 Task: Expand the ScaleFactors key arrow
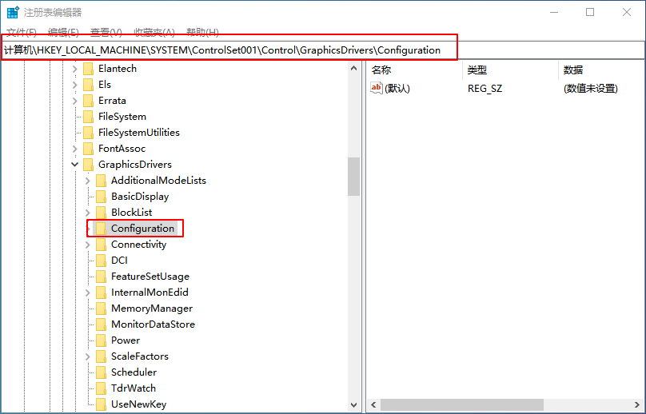pyautogui.click(x=88, y=356)
